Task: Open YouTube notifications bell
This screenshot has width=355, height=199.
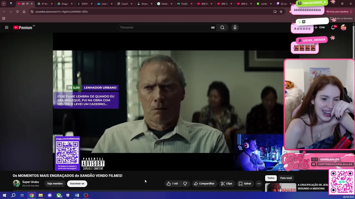Action: [334, 27]
